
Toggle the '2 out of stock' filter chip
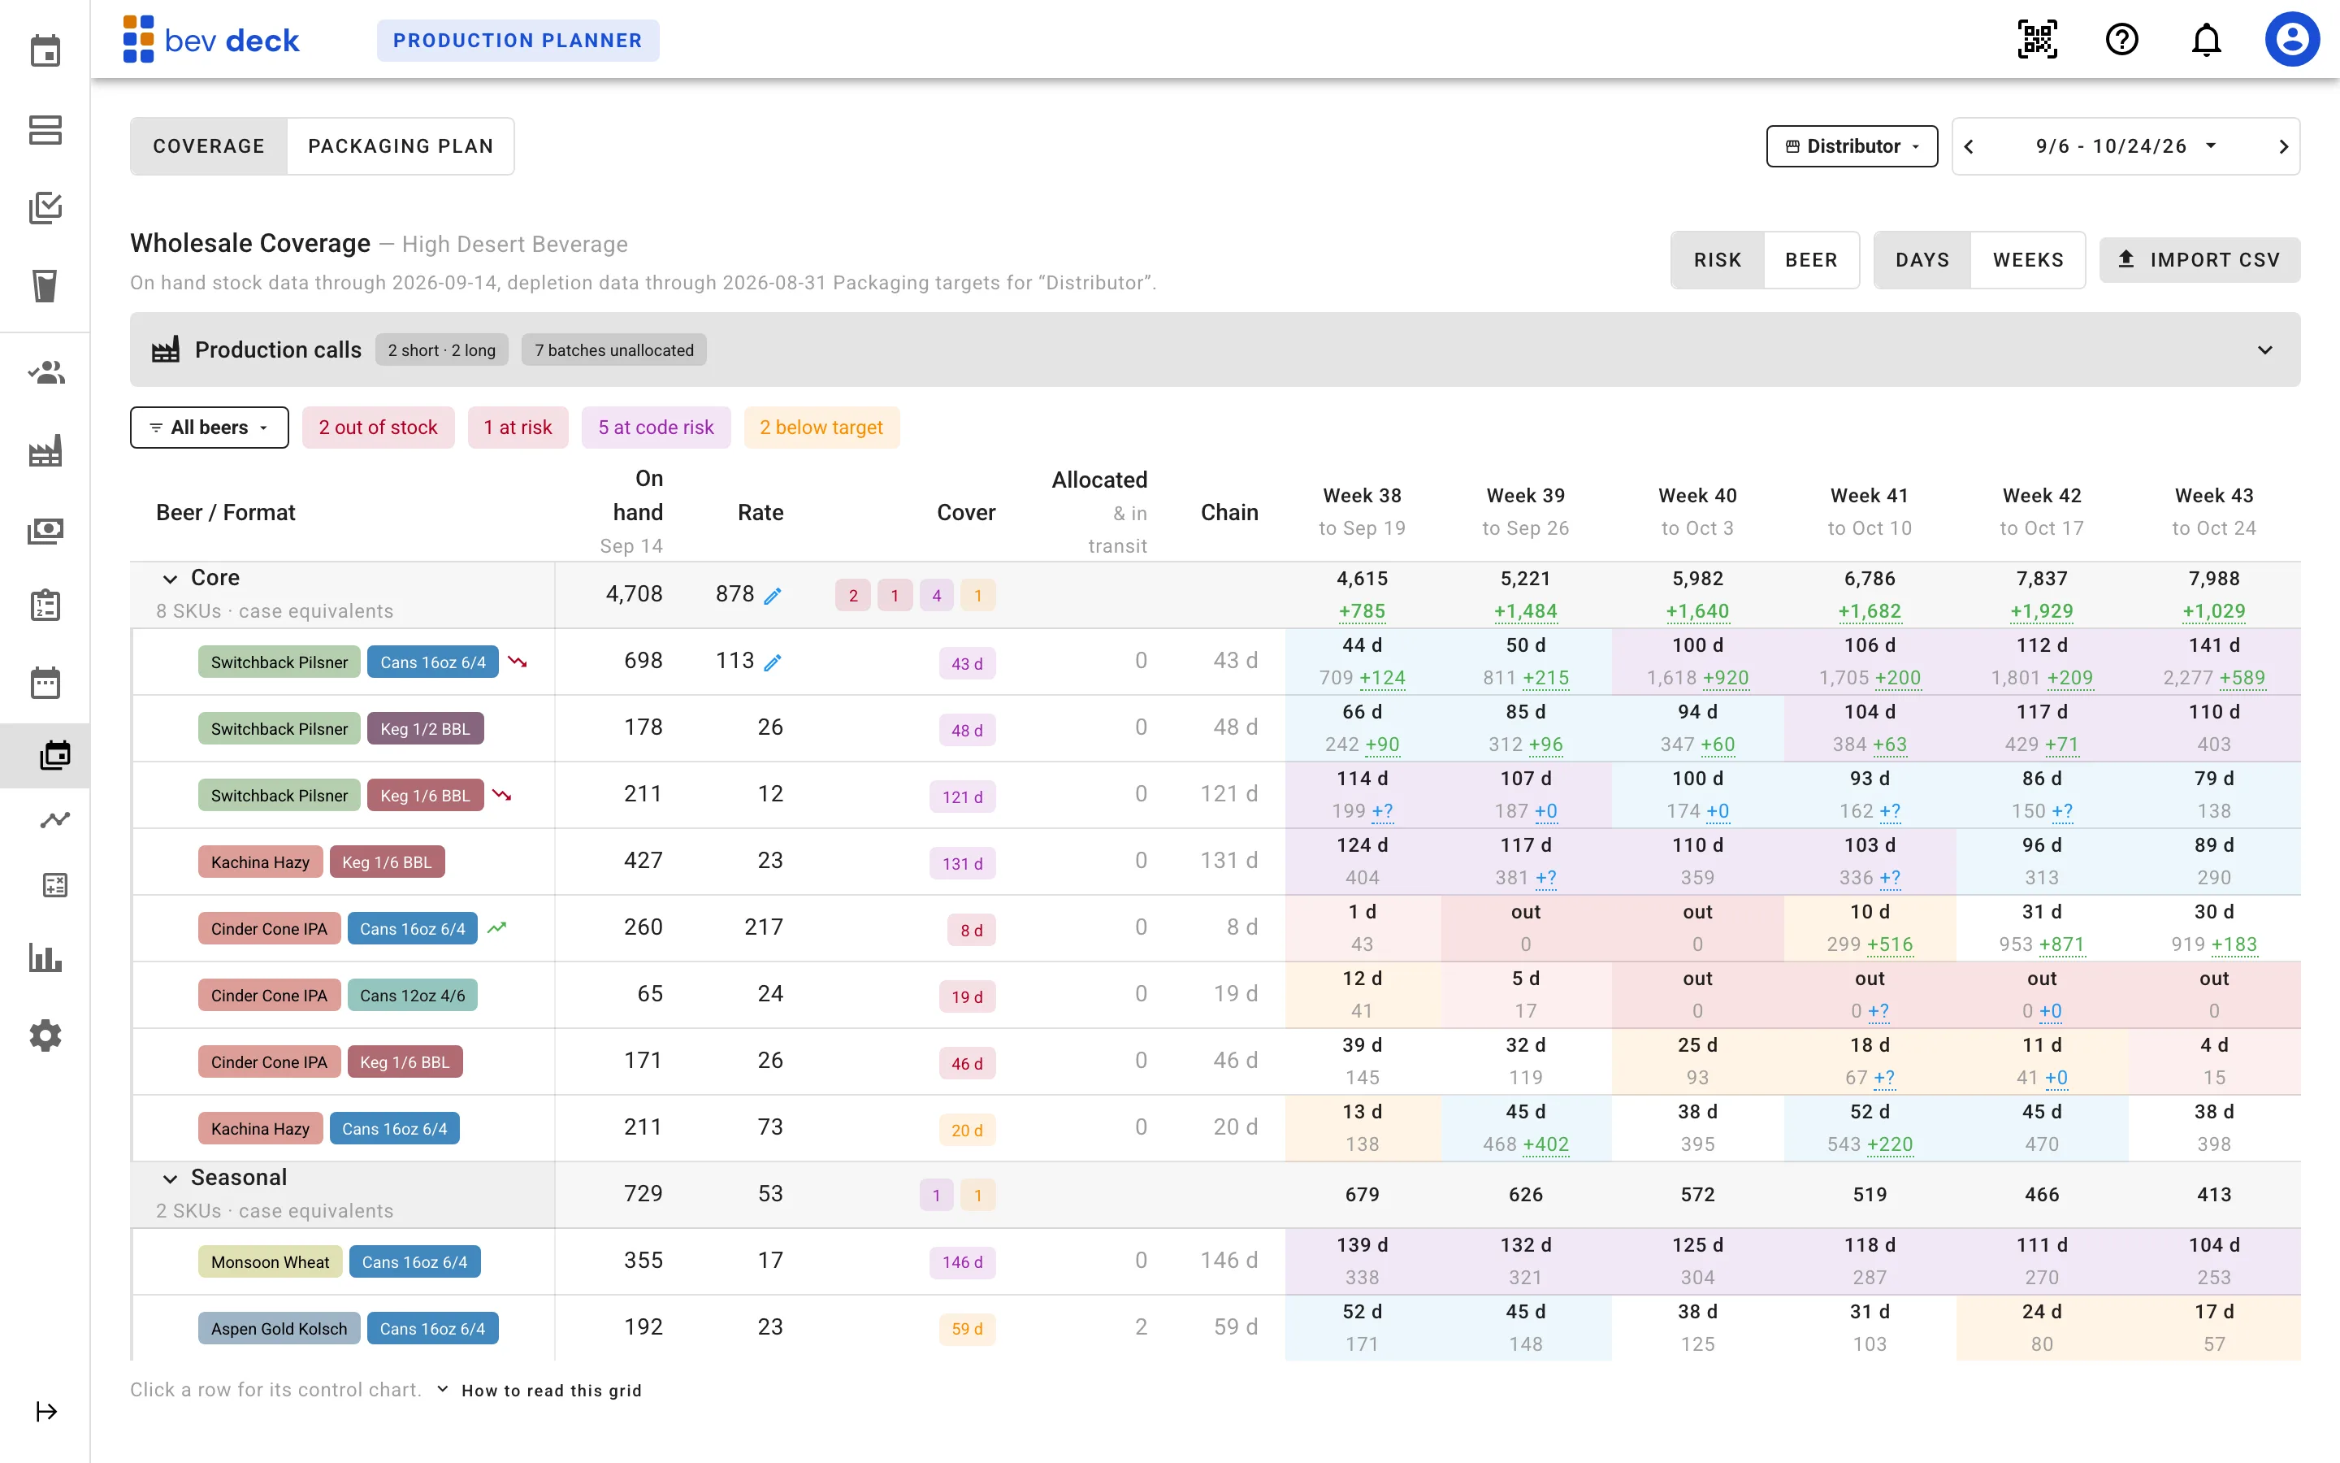(378, 428)
